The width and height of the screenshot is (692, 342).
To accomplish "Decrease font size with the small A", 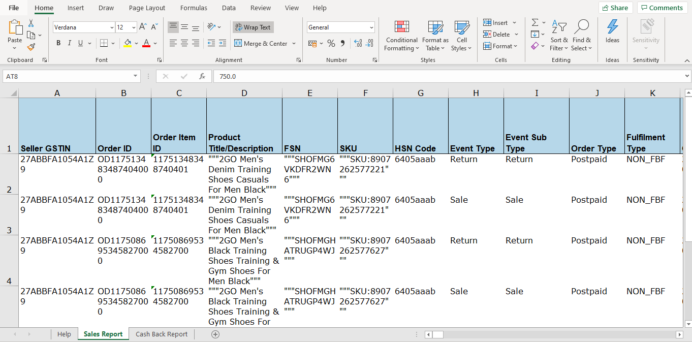I will tap(153, 27).
